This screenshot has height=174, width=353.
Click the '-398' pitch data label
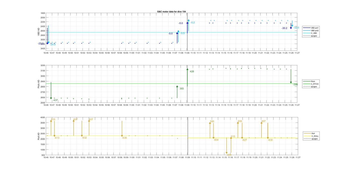pos(295,85)
